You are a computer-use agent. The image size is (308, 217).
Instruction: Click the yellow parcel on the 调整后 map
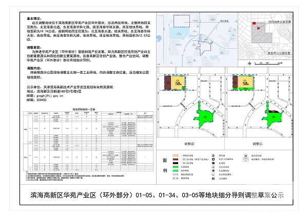coord(245,82)
